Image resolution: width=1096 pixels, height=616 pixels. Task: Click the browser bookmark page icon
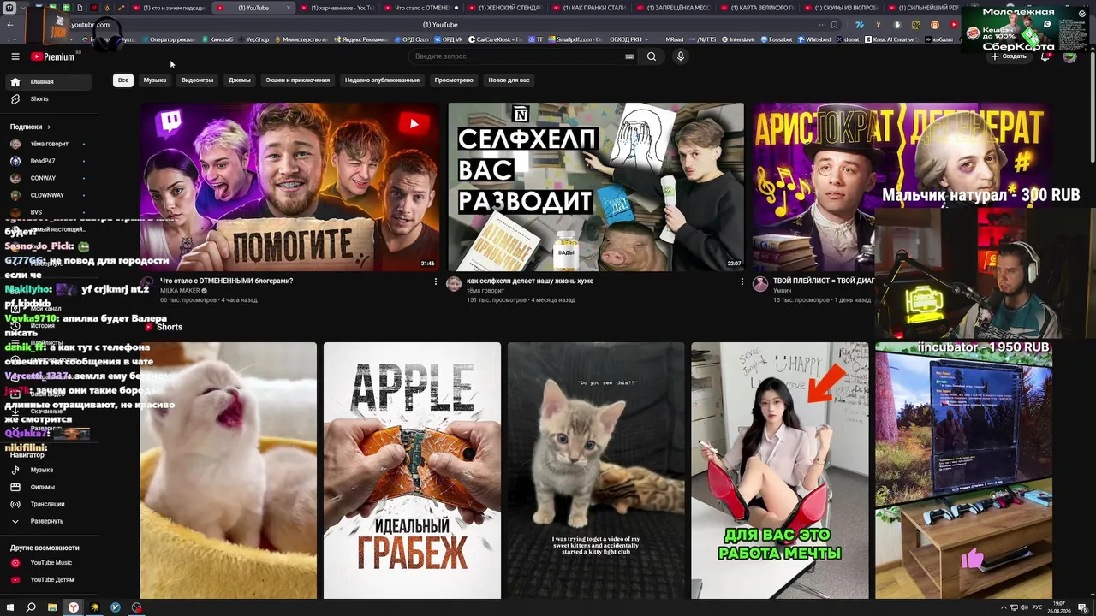coord(834,25)
